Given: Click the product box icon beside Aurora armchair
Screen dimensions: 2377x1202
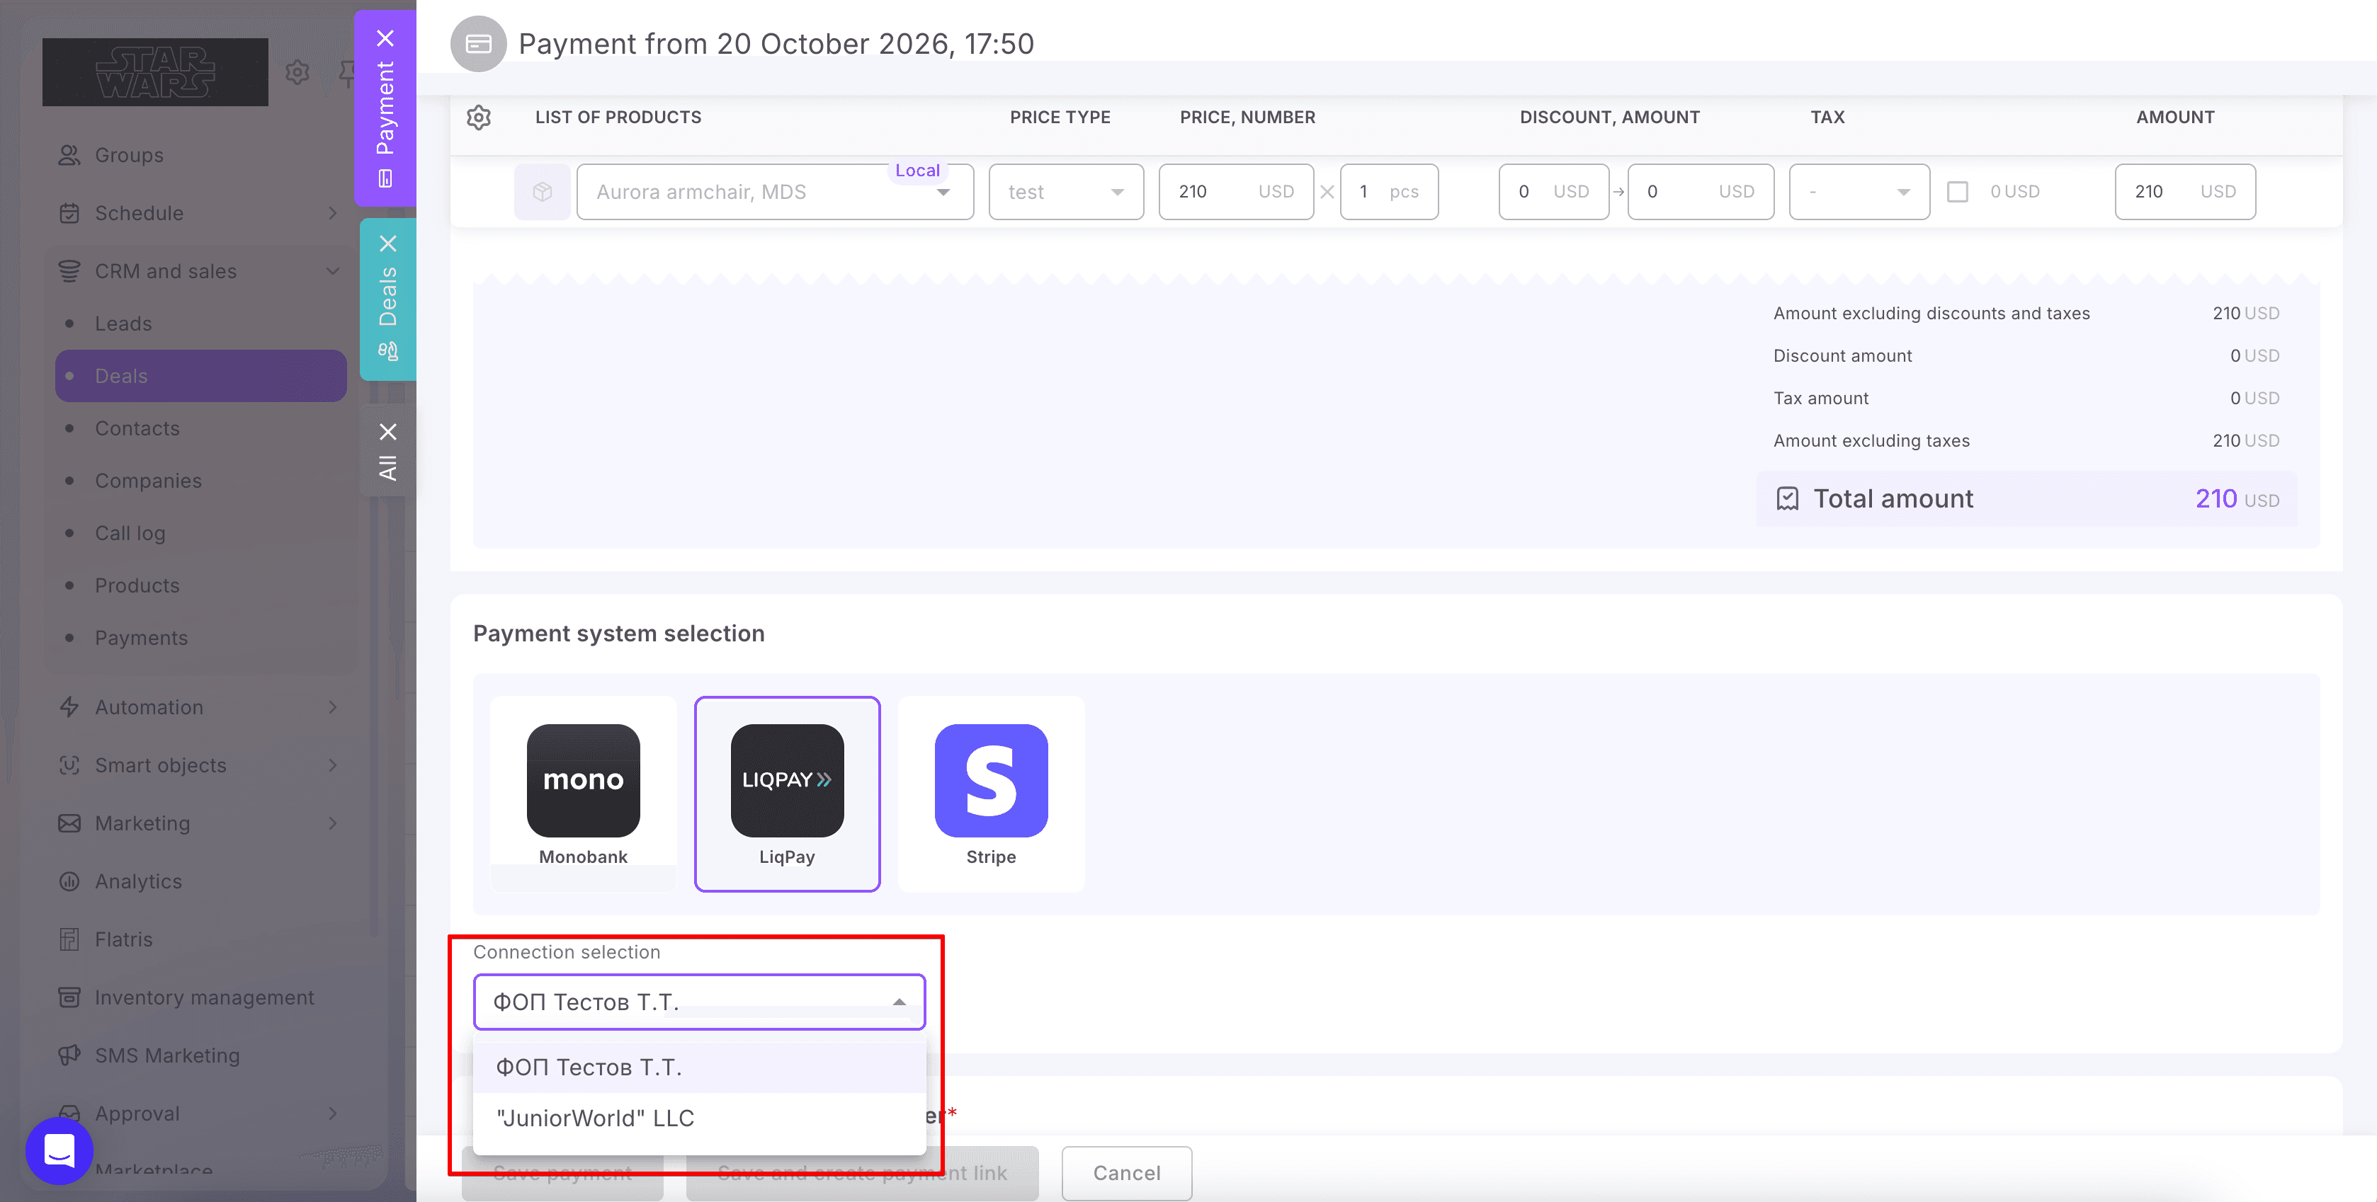Looking at the screenshot, I should click(x=543, y=192).
